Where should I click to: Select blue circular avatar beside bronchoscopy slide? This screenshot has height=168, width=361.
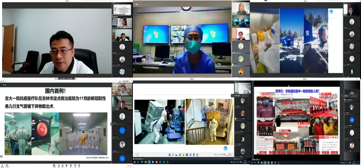pos(122,130)
